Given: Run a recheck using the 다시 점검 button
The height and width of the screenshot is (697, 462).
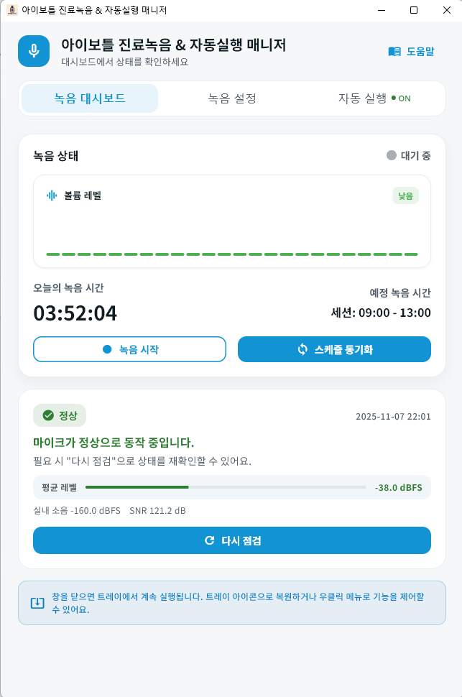Looking at the screenshot, I should click(231, 540).
